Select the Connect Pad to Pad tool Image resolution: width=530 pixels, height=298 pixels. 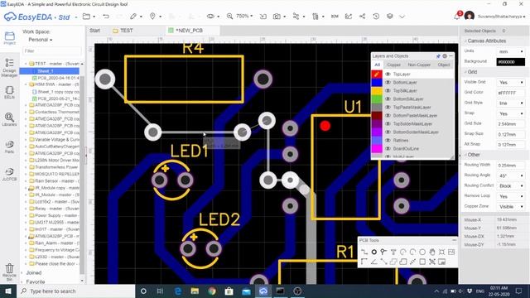pyautogui.click(x=383, y=262)
